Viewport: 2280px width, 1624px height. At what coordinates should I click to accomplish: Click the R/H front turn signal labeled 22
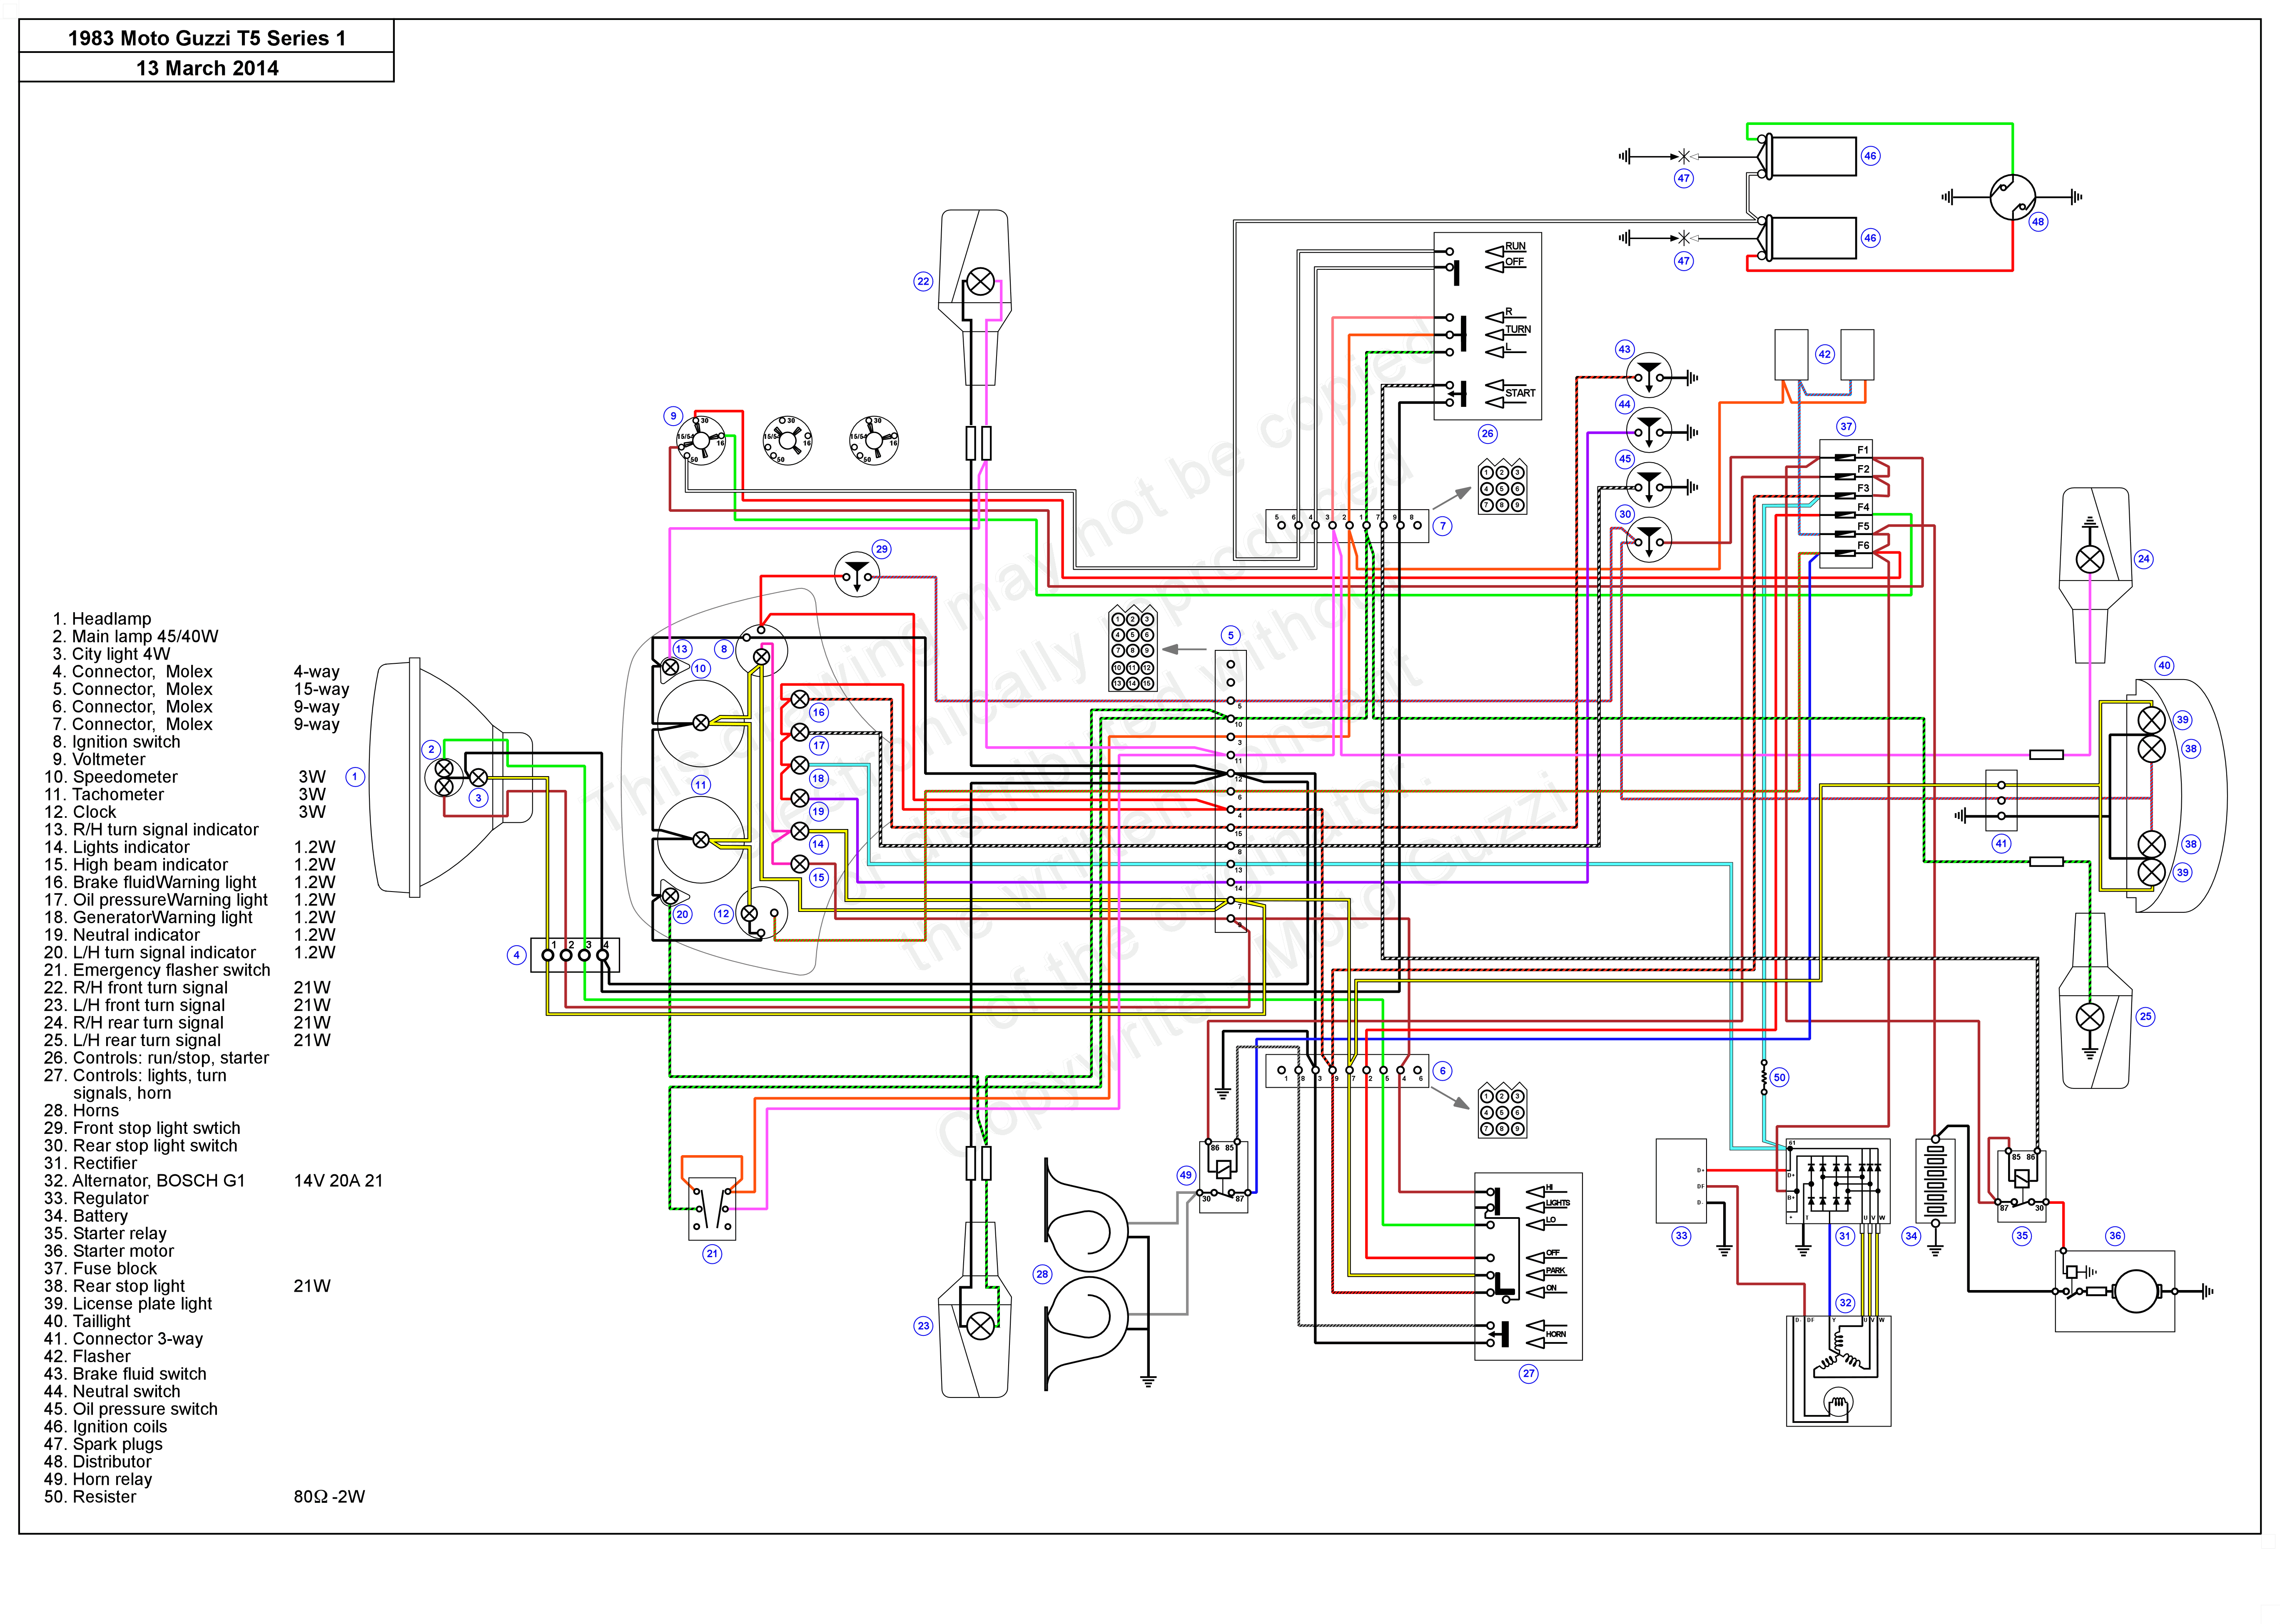(975, 296)
